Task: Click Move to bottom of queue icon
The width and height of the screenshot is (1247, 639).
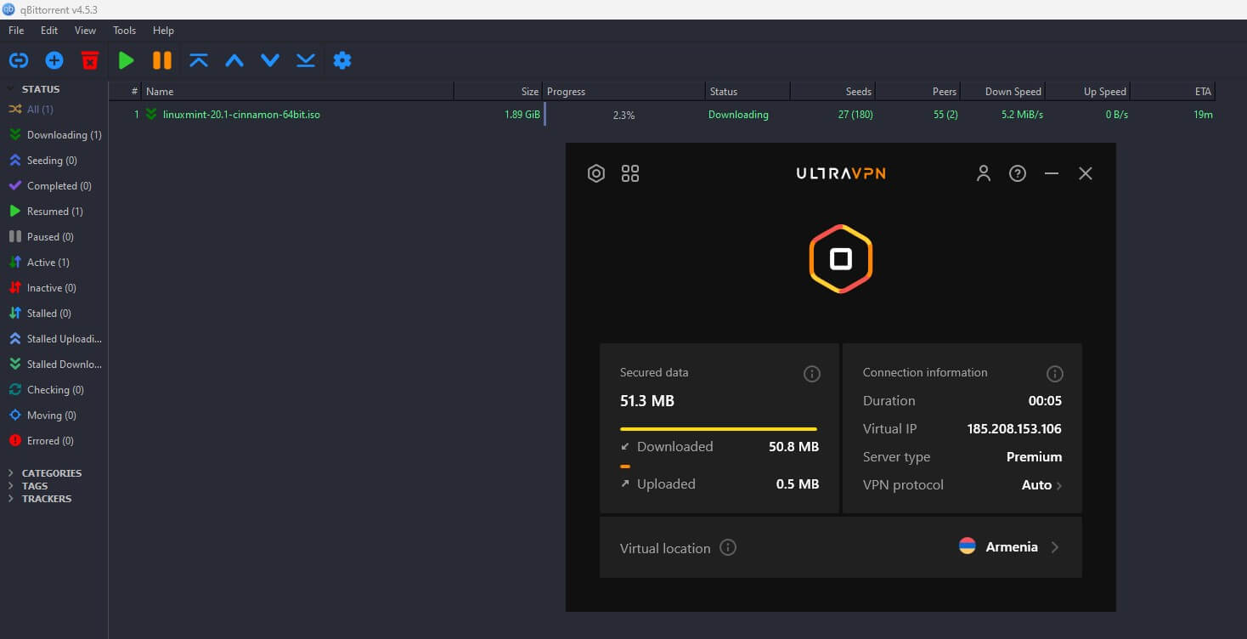Action: coord(306,60)
